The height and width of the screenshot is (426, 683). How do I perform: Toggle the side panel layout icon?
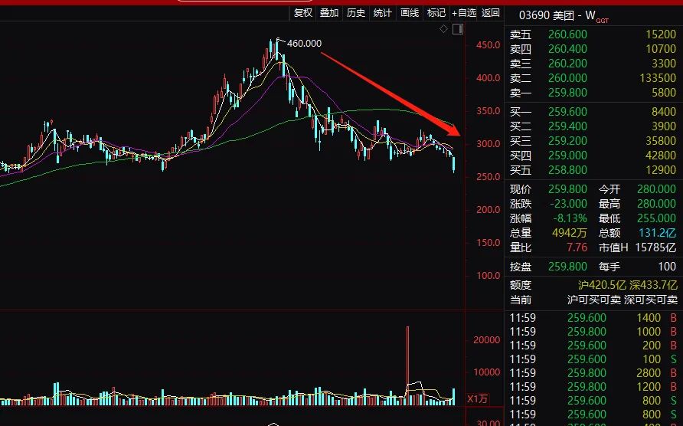458,29
